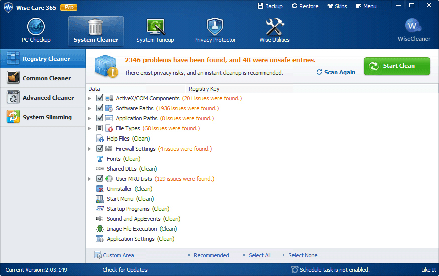Click the WiseCleaner account avatar
Image resolution: width=439 pixels, height=276 pixels.
(x=413, y=26)
